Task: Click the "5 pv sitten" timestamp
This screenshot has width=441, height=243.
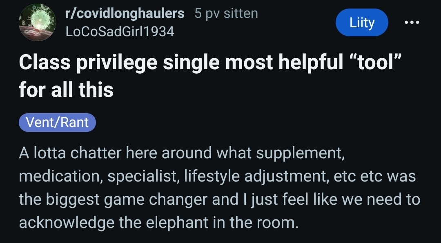Action: 226,13
